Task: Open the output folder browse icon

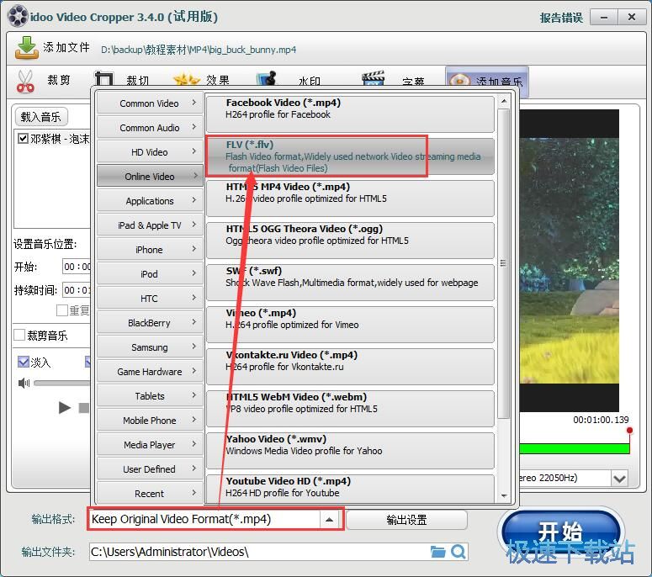Action: 437,552
